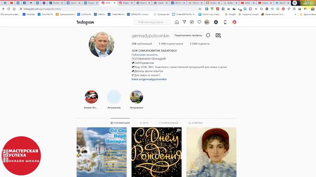Close the active Instagram tab

coord(114,3)
